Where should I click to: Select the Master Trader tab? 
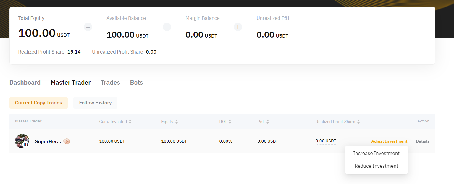pos(70,83)
